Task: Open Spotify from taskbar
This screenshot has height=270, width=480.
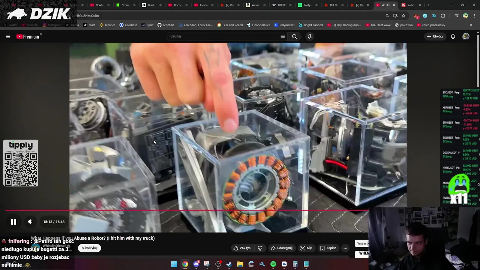Action: click(273, 264)
